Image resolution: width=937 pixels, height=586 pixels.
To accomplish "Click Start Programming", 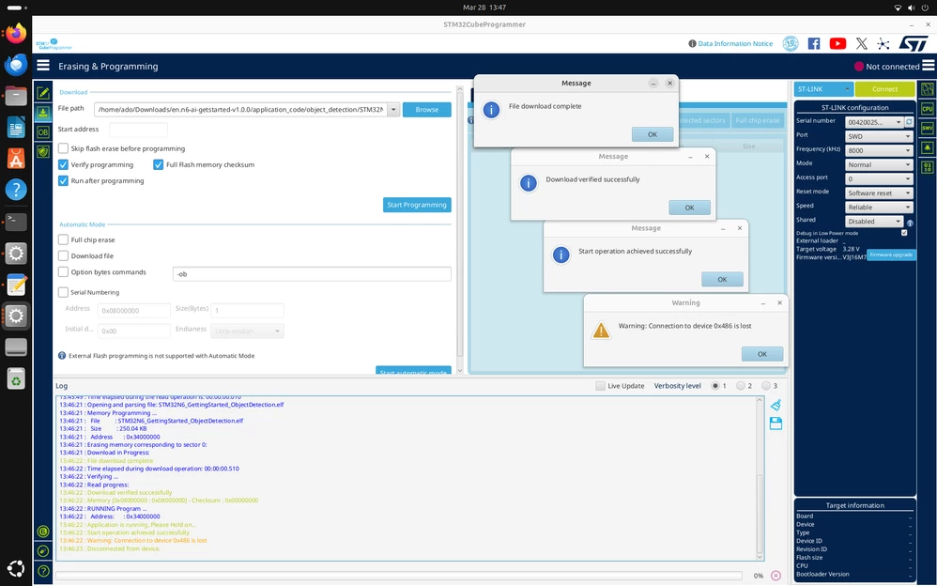I will point(417,205).
